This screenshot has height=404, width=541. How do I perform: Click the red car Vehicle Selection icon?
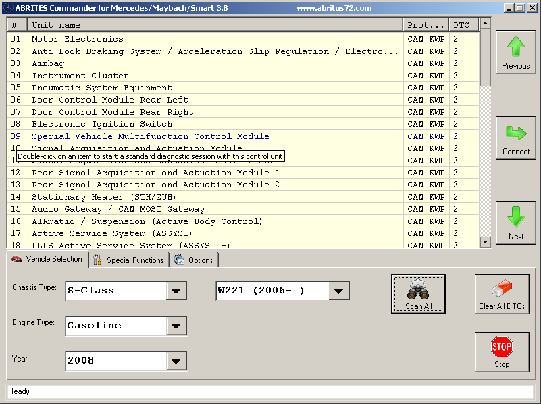(x=17, y=259)
